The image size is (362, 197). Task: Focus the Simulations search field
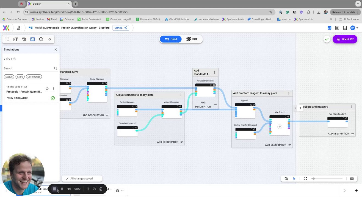28,68
